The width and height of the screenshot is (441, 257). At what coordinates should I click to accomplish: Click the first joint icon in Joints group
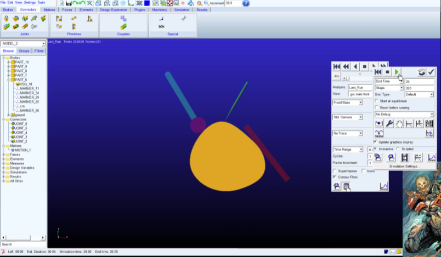click(x=6, y=18)
